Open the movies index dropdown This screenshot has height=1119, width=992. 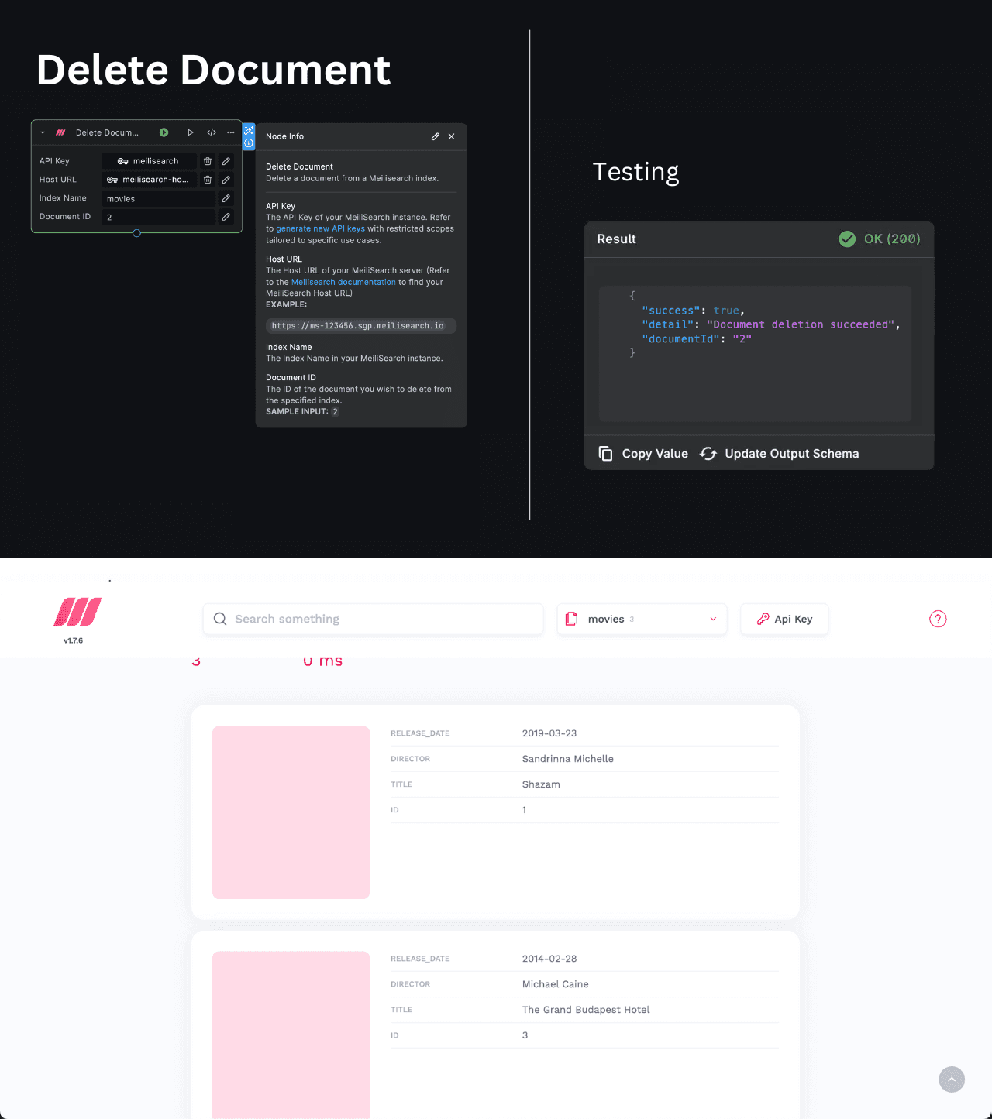point(642,619)
